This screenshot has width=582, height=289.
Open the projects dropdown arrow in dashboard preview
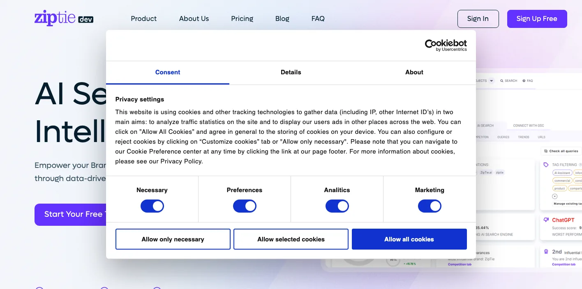point(491,81)
